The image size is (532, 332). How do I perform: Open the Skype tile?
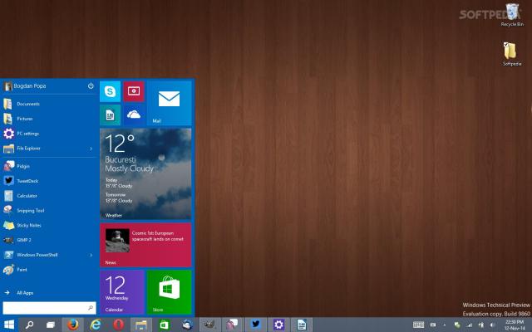110,91
